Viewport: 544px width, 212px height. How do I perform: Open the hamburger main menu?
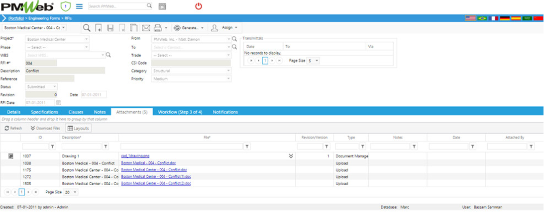pos(80,6)
